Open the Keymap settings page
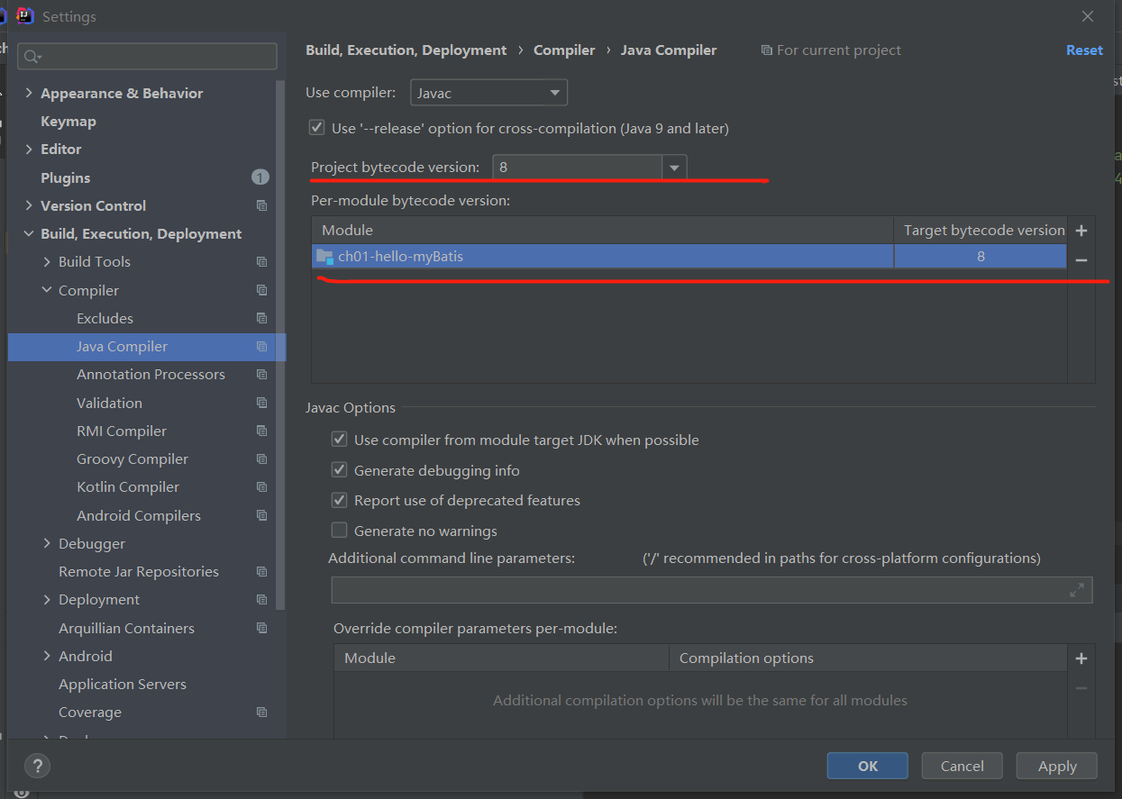 click(x=68, y=121)
